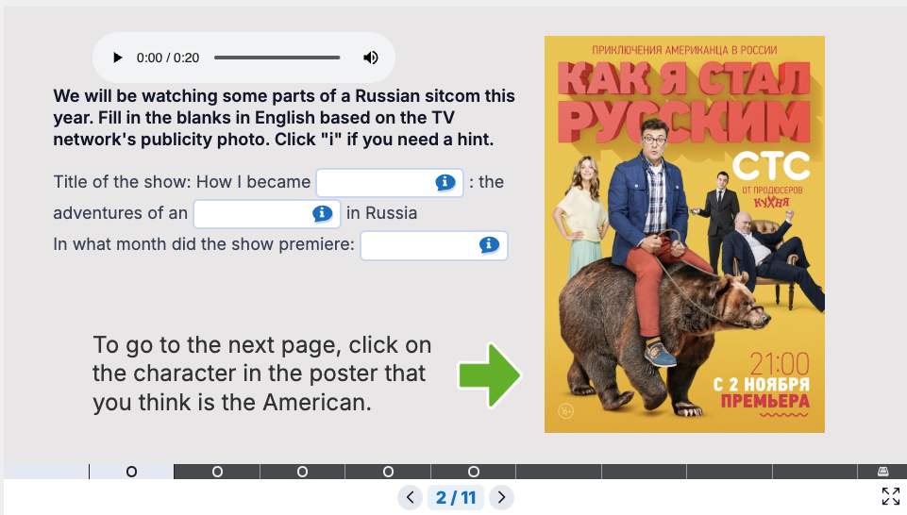Click the 0:00 / 0:20 audio time display
907x515 pixels.
pyautogui.click(x=168, y=58)
